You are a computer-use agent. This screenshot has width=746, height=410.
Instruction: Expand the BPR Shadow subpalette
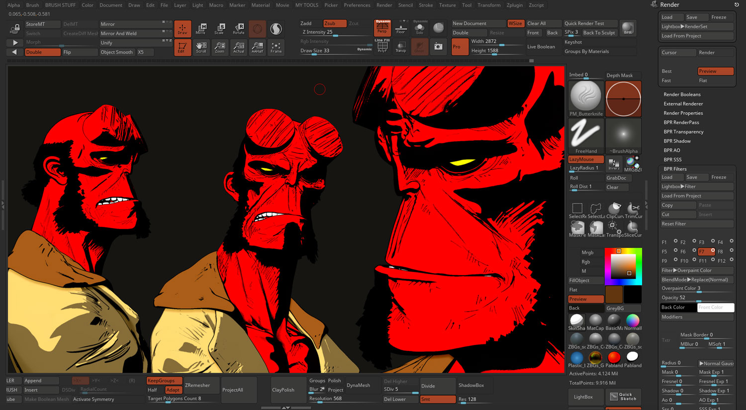tap(677, 141)
